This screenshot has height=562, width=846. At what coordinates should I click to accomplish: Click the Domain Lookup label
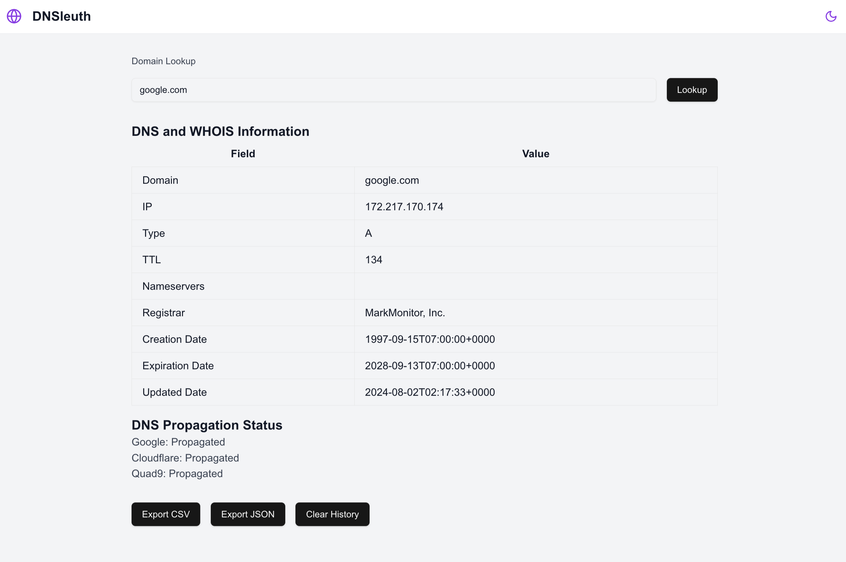pos(164,61)
